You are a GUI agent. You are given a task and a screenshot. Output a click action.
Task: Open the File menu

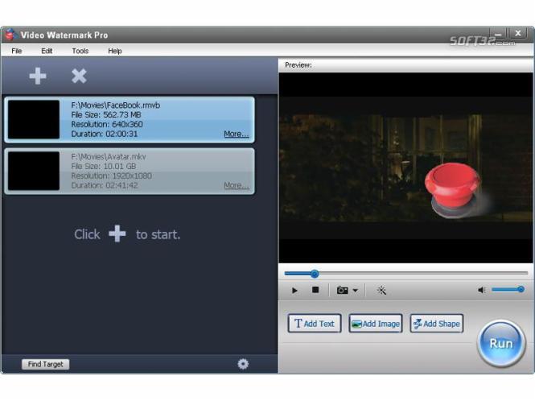pos(17,51)
